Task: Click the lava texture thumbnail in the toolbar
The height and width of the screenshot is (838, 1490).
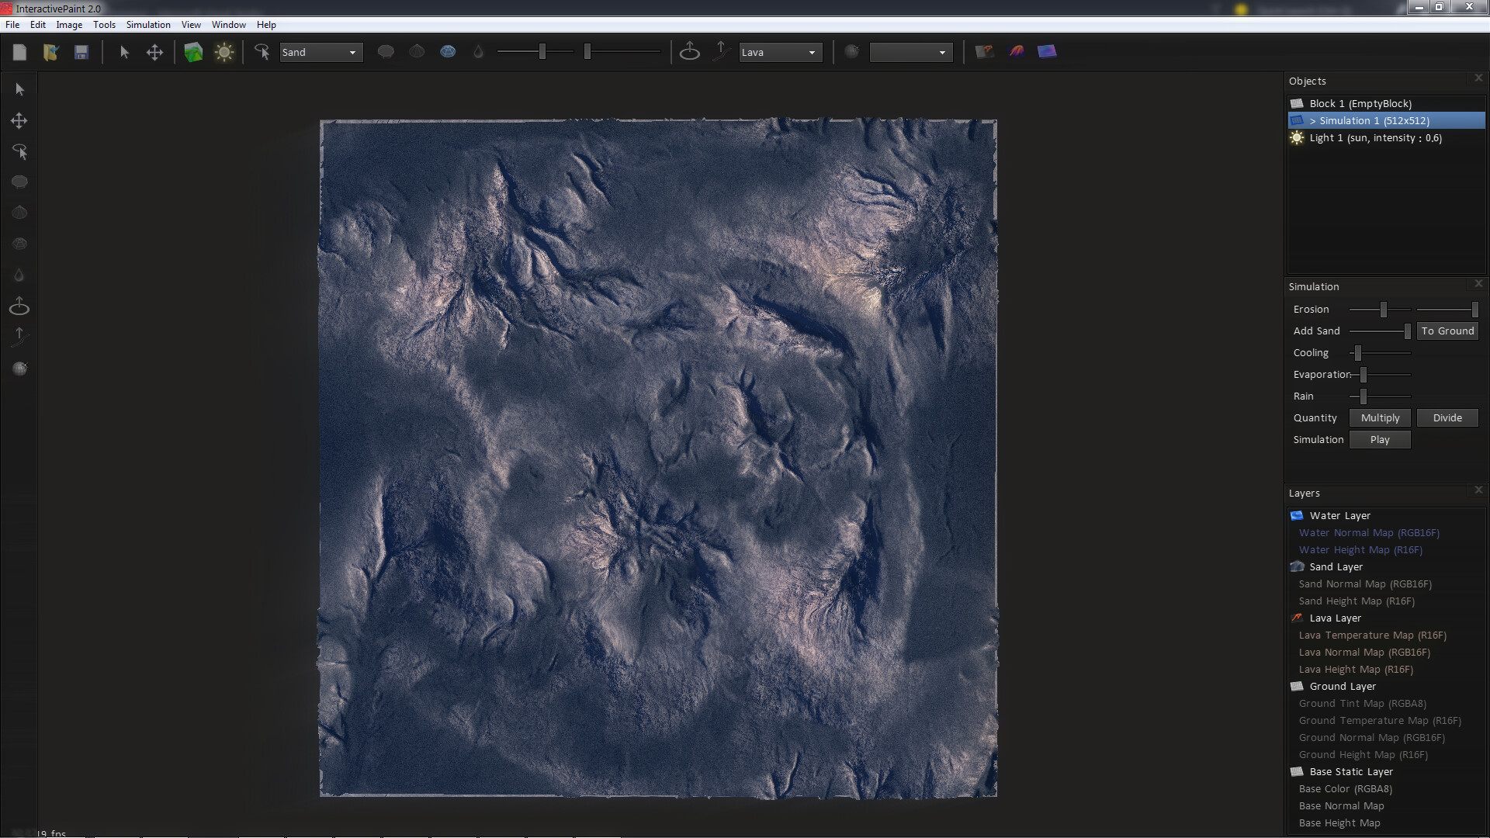Action: tap(984, 51)
